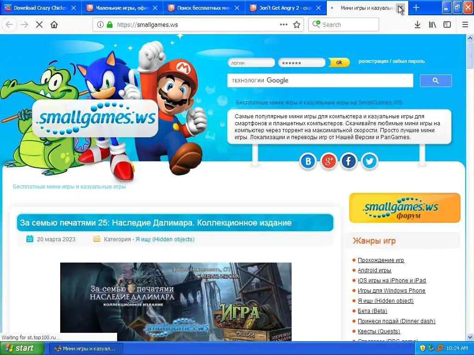The height and width of the screenshot is (355, 474).
Task: Open page actions three-dot menu
Action: (x=284, y=25)
